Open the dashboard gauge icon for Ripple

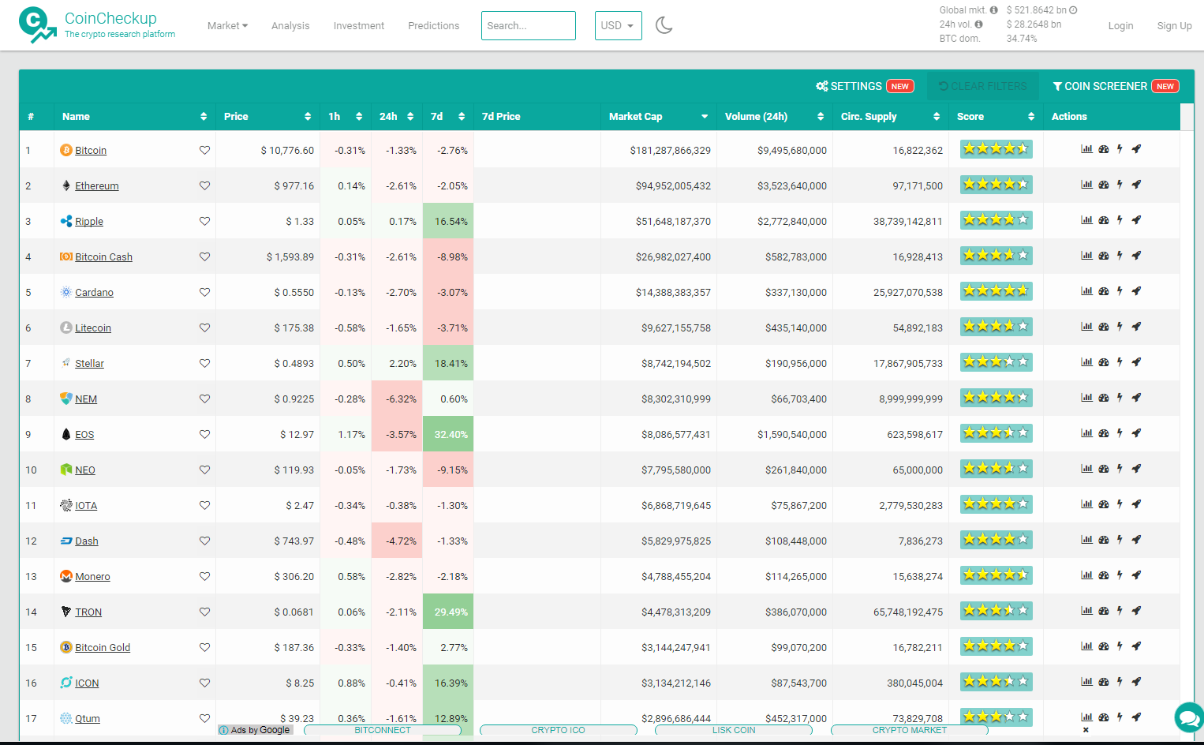point(1104,219)
